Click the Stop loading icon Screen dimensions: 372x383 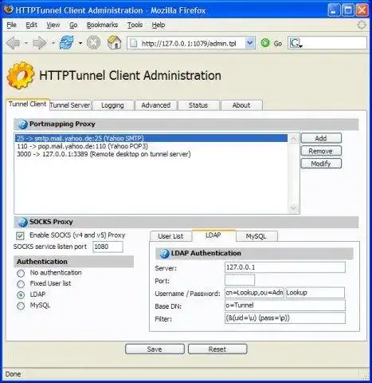tap(94, 42)
